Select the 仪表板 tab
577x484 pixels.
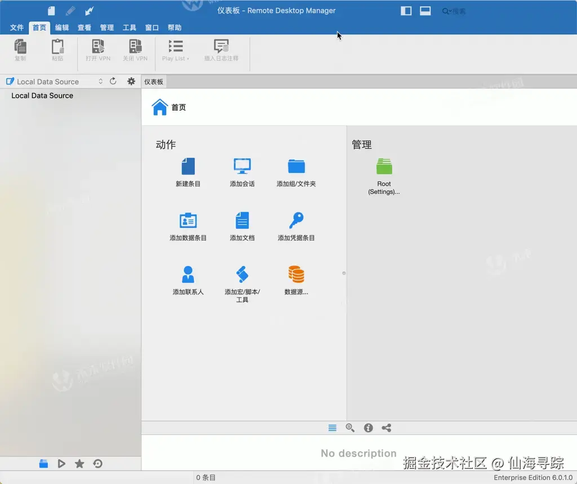point(154,82)
